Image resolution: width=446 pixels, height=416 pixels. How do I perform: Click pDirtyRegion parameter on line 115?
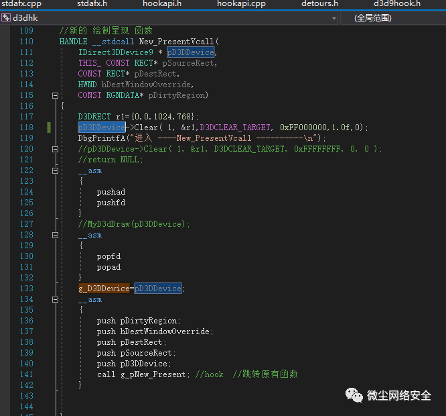(176, 95)
